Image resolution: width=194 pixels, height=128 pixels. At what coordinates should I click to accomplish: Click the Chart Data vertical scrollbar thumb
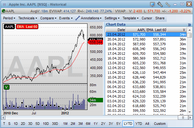[x=190, y=35]
